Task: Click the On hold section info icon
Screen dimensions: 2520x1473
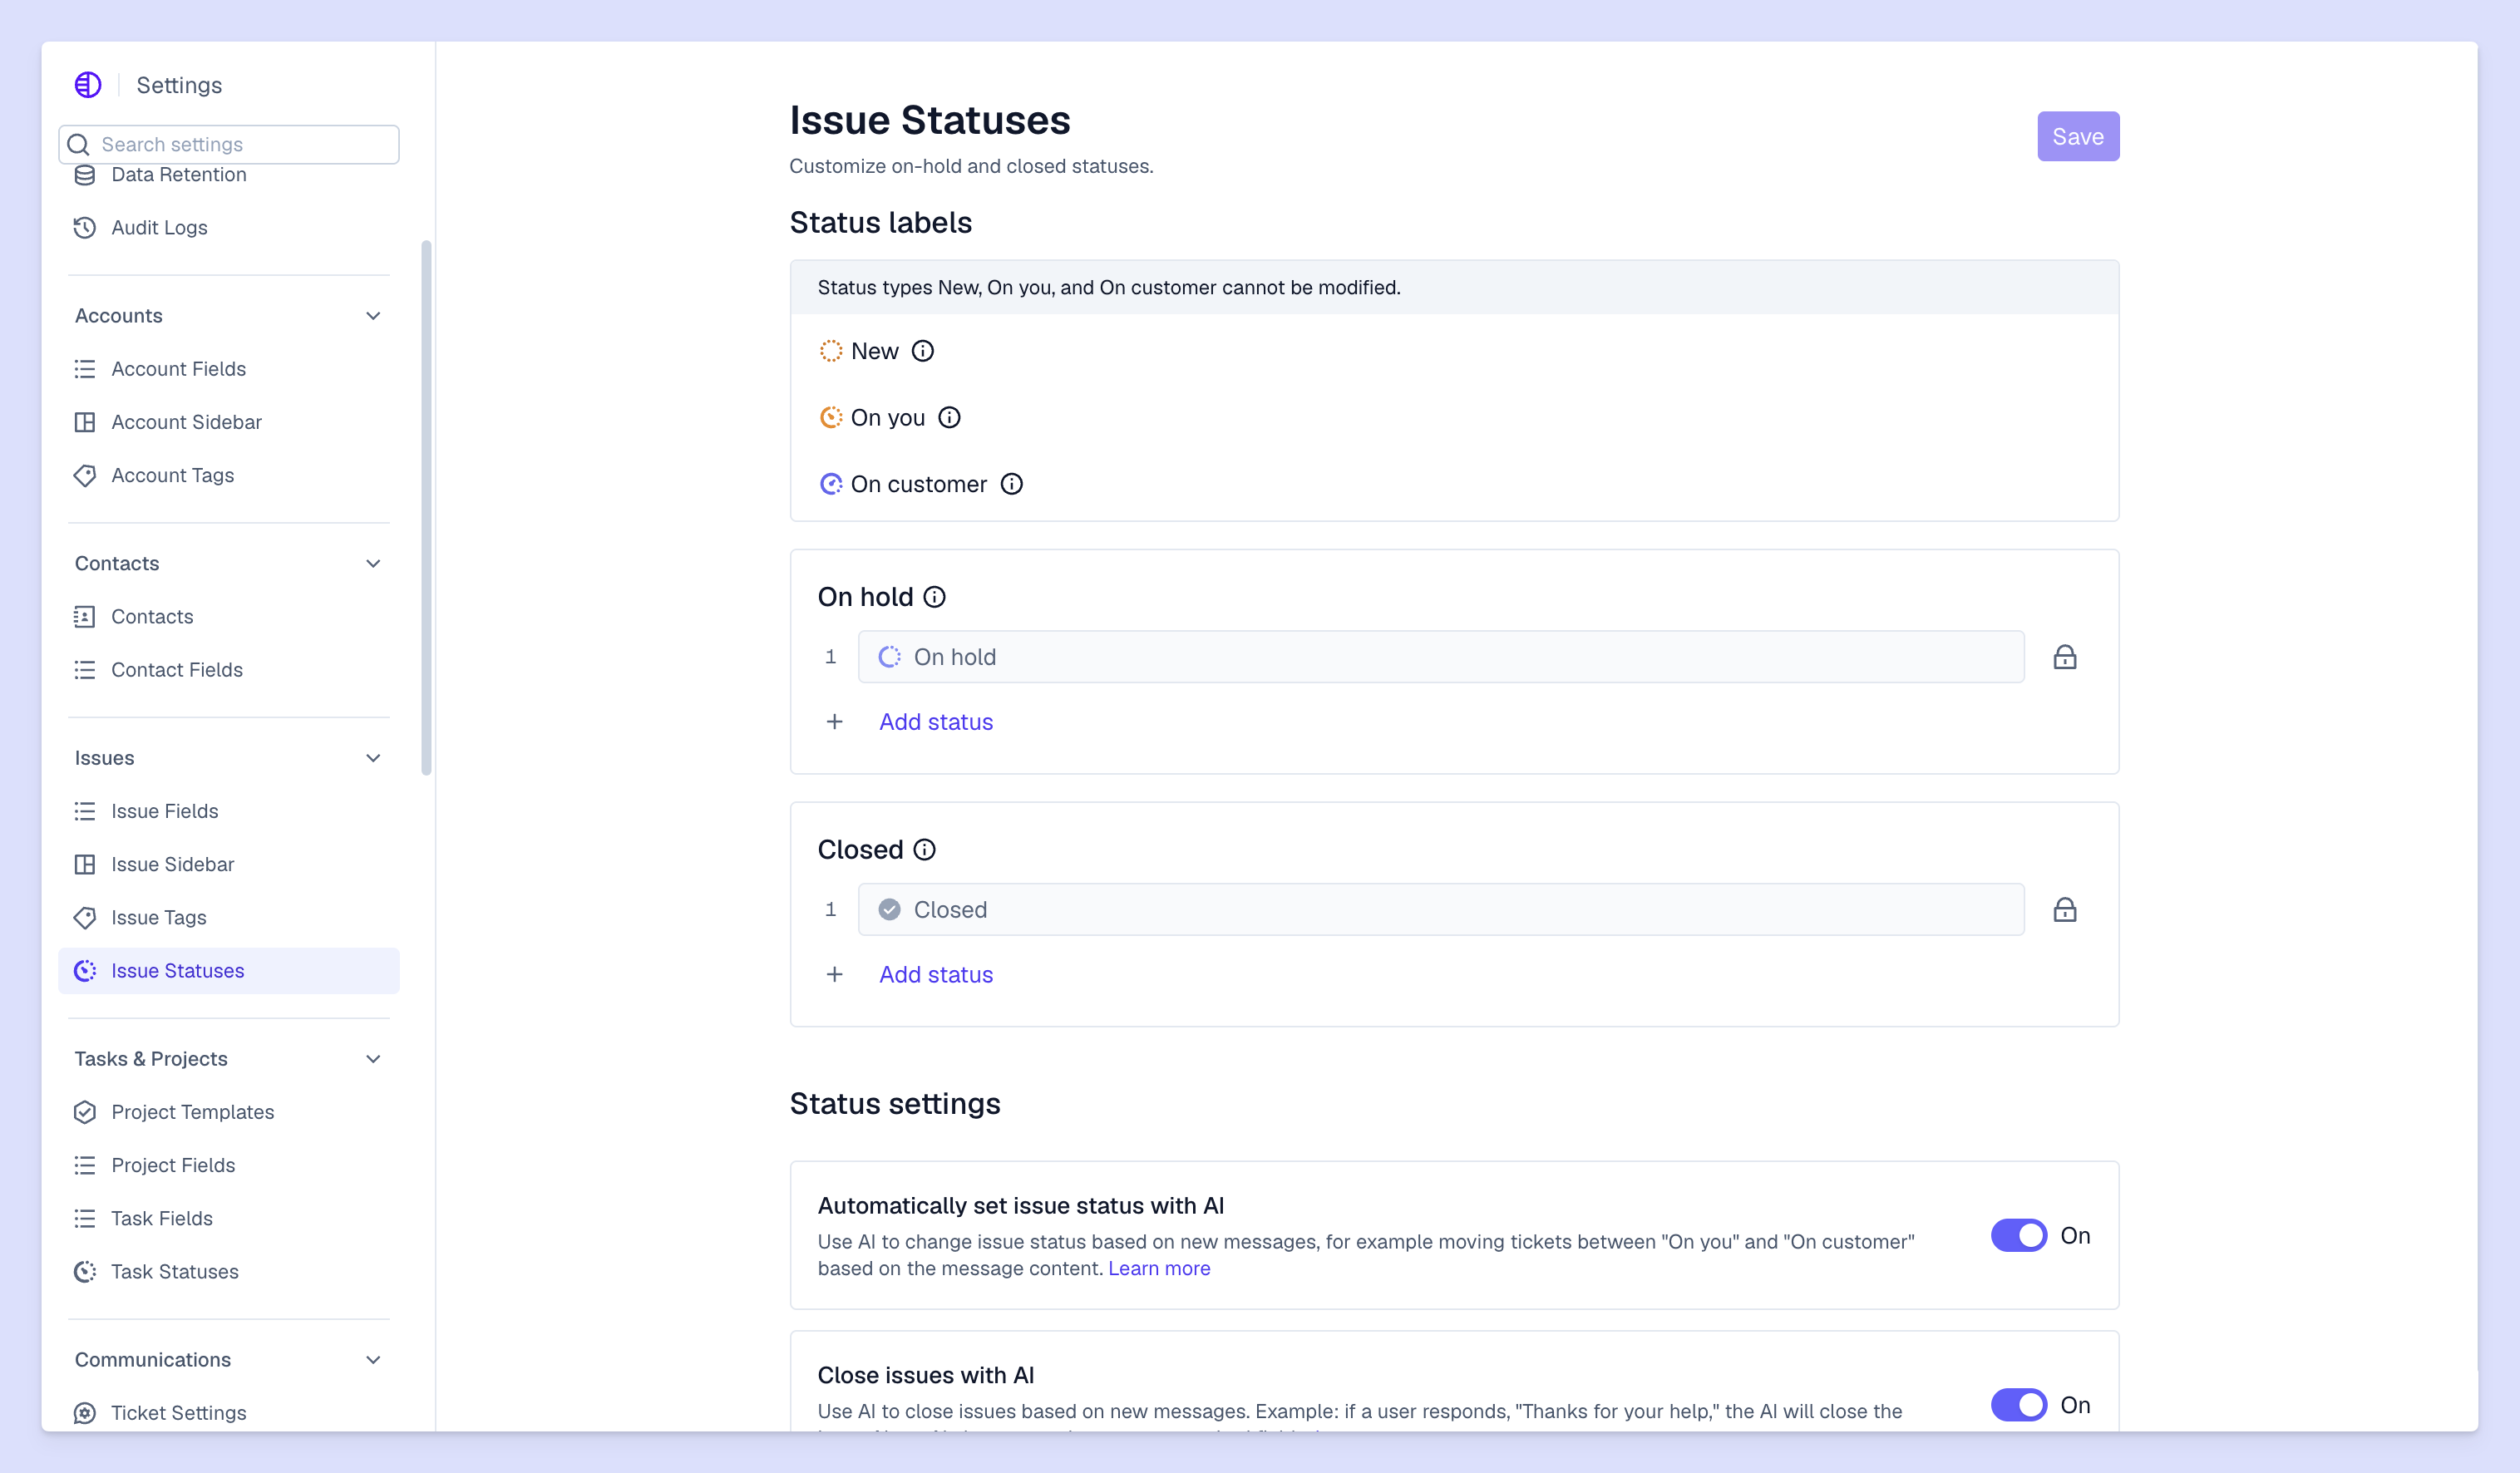Action: click(x=935, y=597)
